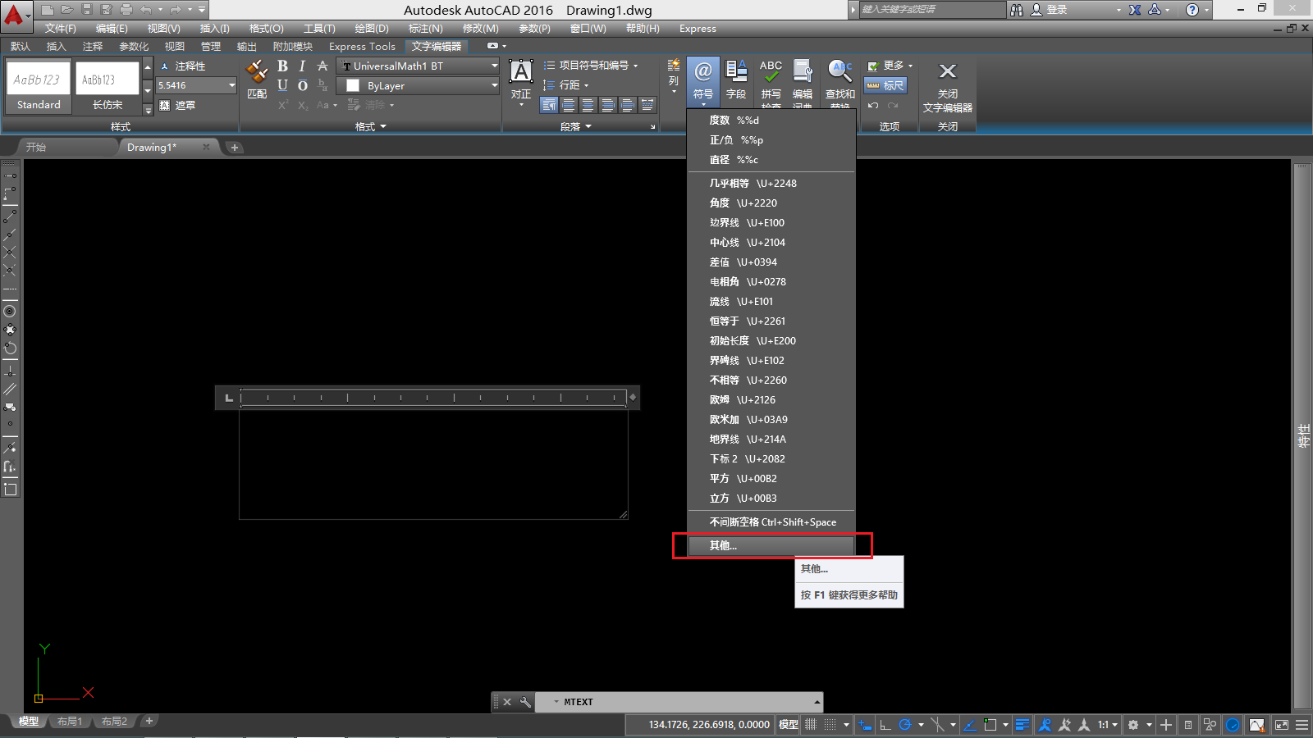Viewport: 1313px width, 738px height.
Task: Toggle overline text formatting
Action: [302, 85]
